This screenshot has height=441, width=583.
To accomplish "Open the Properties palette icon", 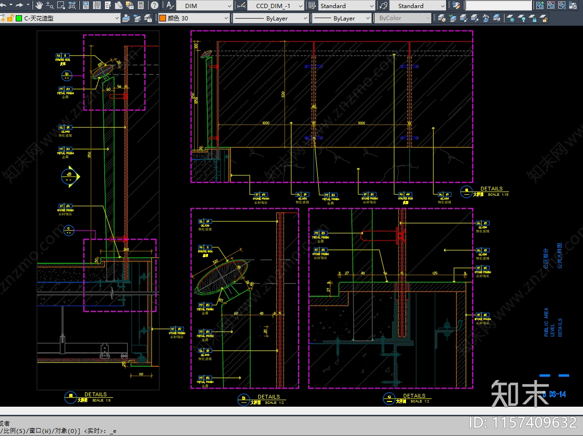I will [x=85, y=6].
